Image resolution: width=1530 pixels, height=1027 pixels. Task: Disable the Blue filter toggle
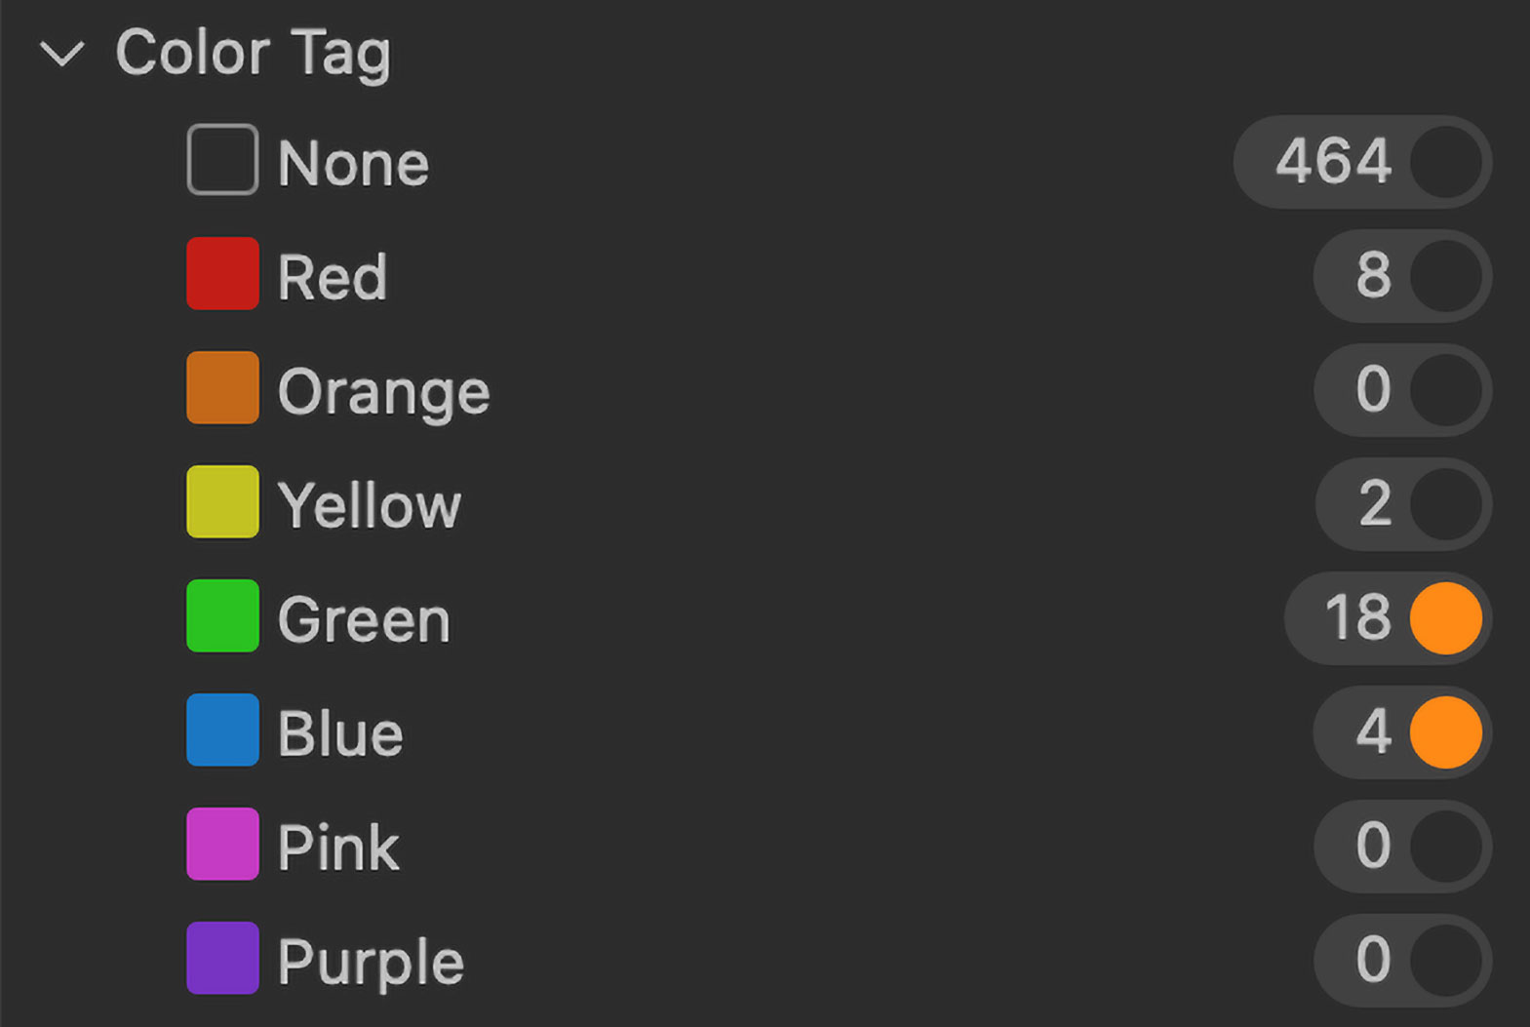point(1445,732)
